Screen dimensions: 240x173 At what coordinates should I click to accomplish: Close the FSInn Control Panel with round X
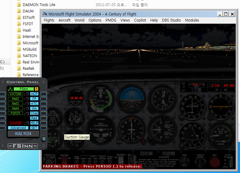pyautogui.click(x=44, y=139)
